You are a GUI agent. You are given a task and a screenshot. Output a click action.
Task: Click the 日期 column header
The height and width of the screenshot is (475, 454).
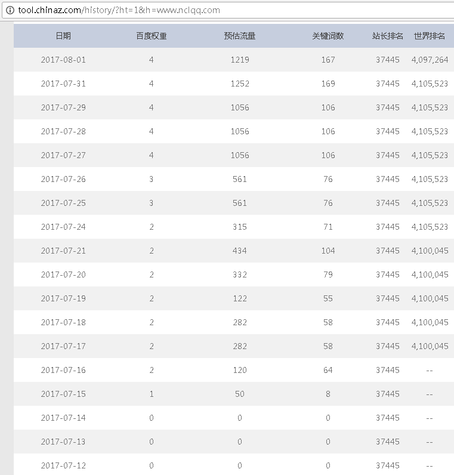tap(63, 36)
